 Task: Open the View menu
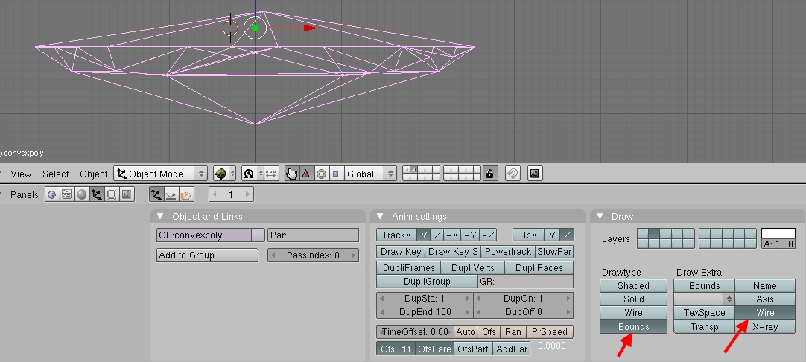21,174
